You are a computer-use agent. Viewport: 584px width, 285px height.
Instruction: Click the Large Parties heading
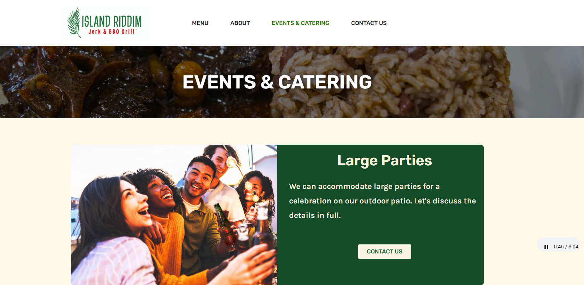[x=385, y=161]
